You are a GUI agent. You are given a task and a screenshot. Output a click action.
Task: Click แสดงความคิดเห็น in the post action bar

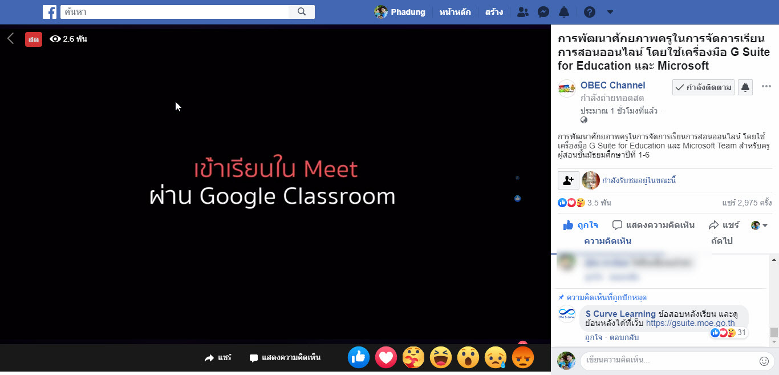pyautogui.click(x=654, y=225)
